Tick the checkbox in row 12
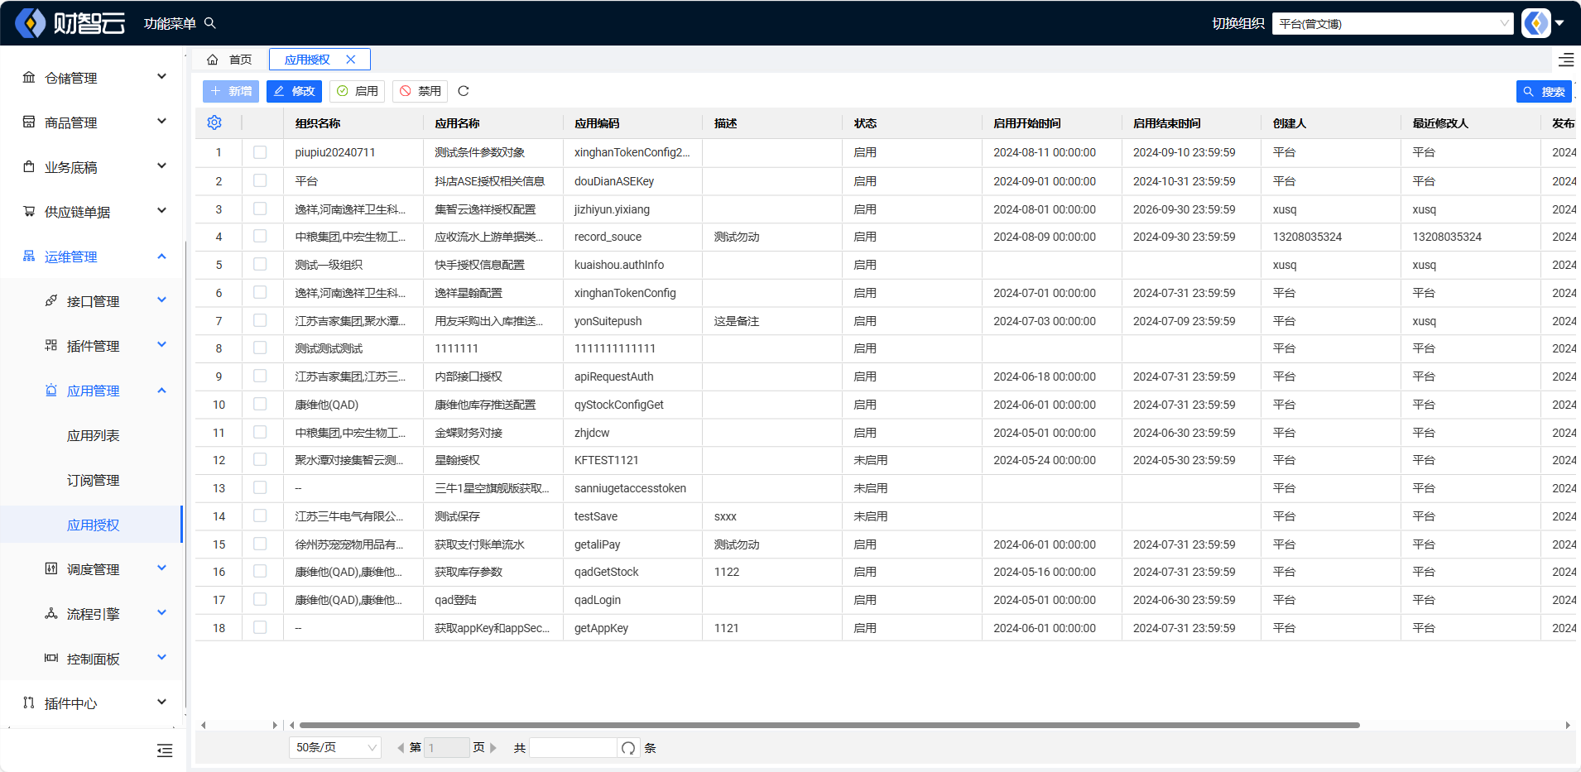The width and height of the screenshot is (1581, 772). (x=260, y=460)
